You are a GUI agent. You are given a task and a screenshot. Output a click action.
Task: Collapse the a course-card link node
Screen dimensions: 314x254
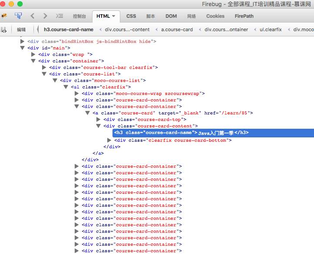[87, 113]
